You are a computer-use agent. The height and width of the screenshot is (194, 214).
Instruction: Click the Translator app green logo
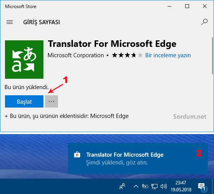pyautogui.click(x=24, y=60)
